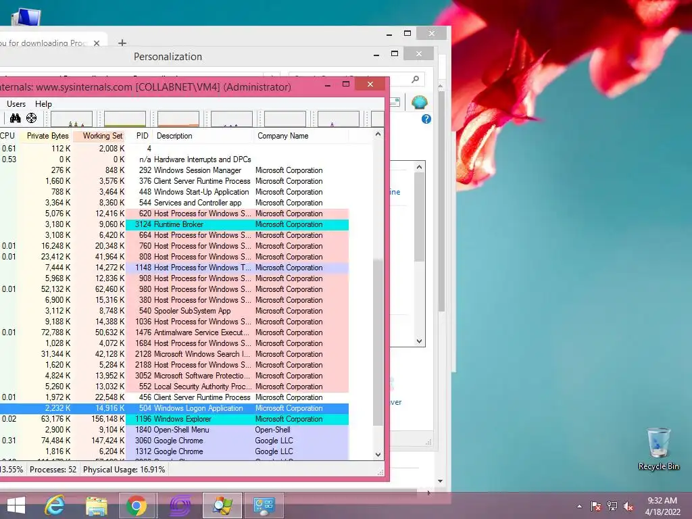Select Hardware Interrupts and DPCs row

click(174, 159)
